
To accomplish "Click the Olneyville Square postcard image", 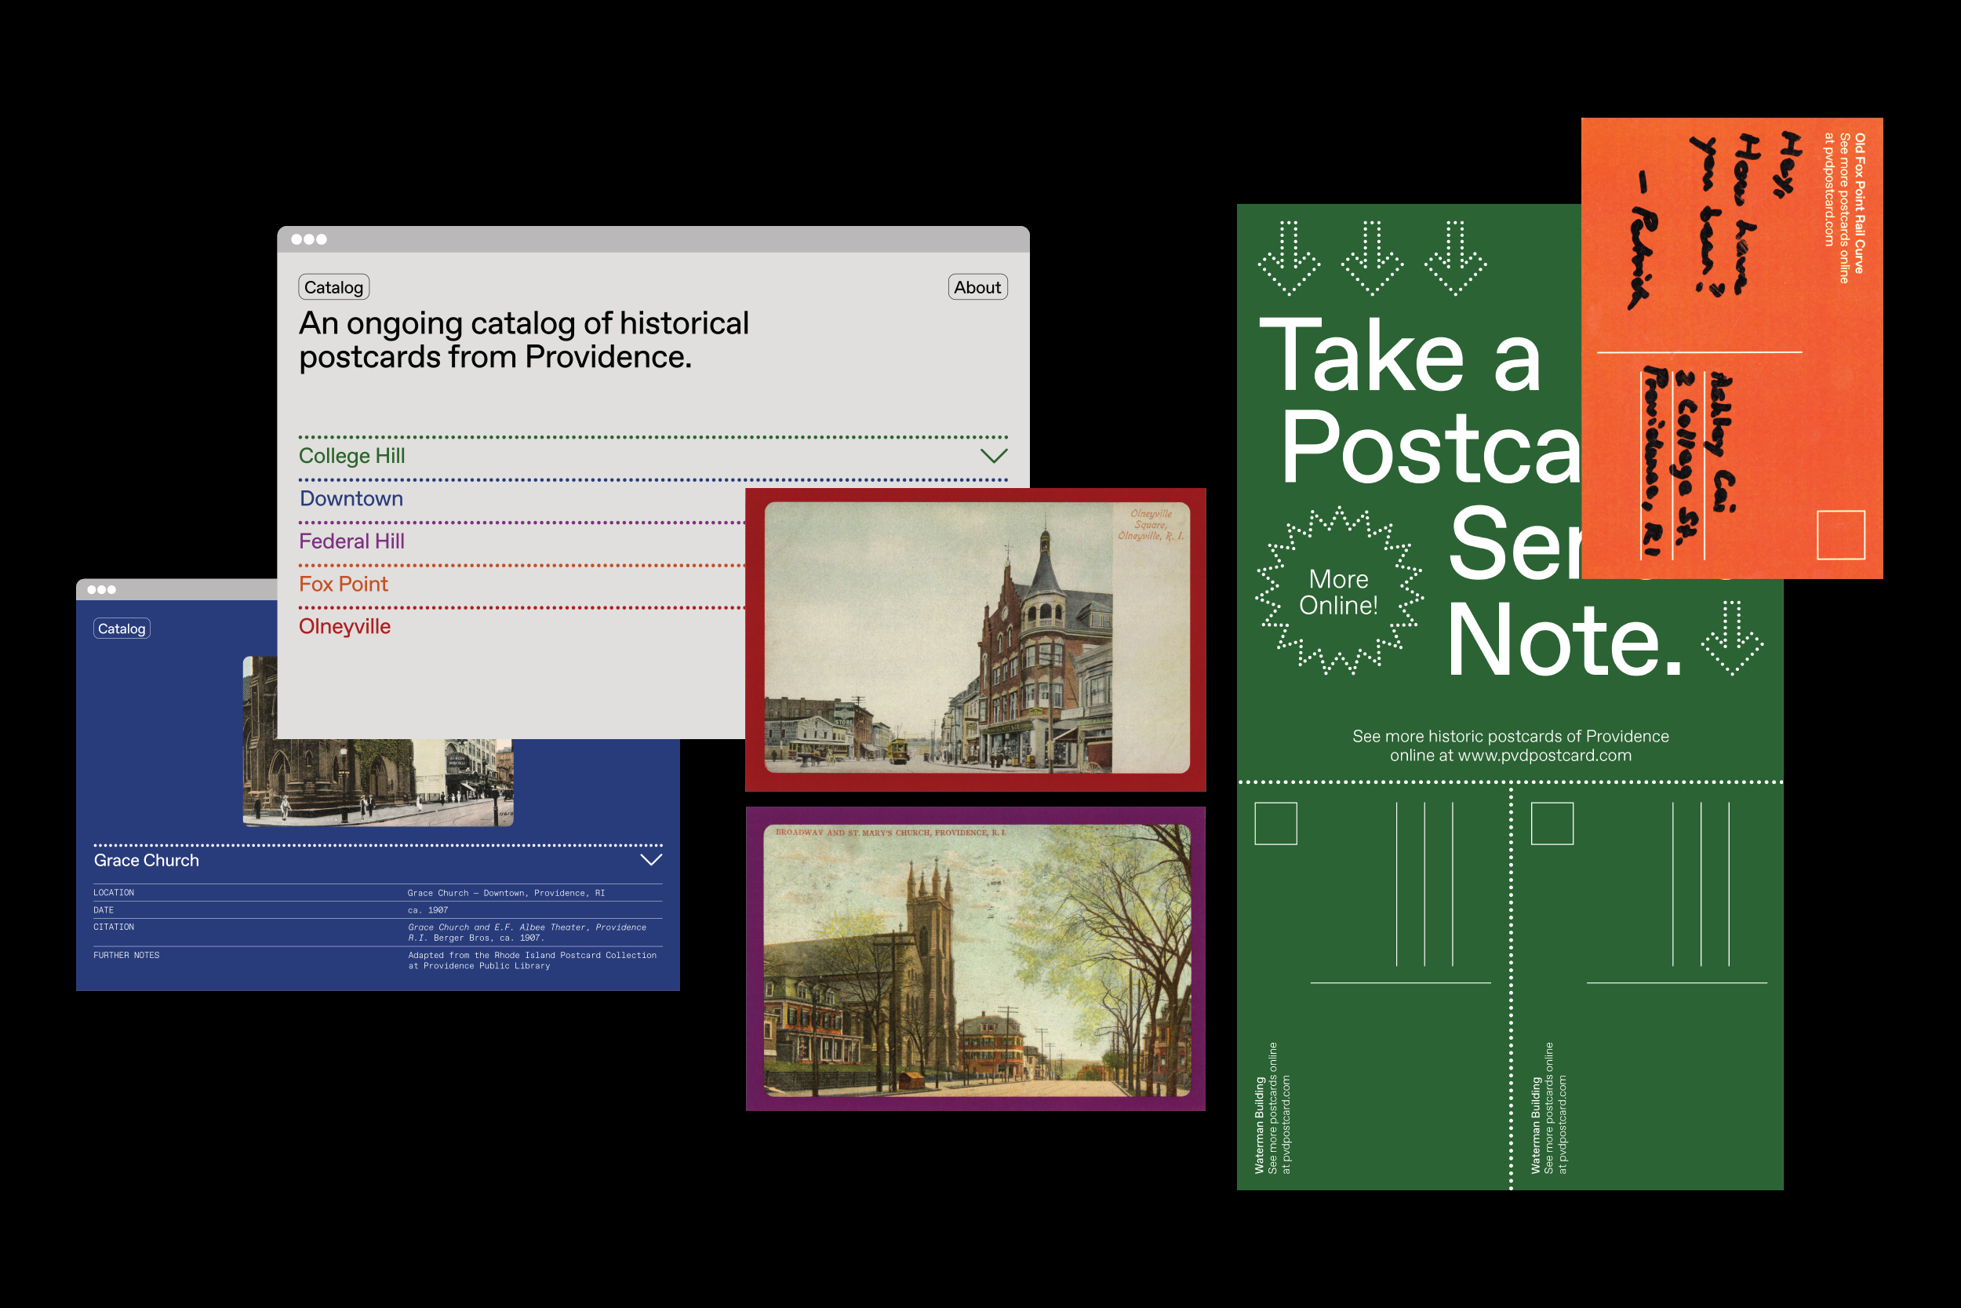I will (x=976, y=638).
